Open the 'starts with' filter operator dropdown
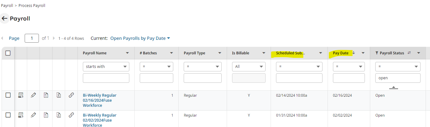The height and width of the screenshot is (127, 430). pyautogui.click(x=106, y=67)
